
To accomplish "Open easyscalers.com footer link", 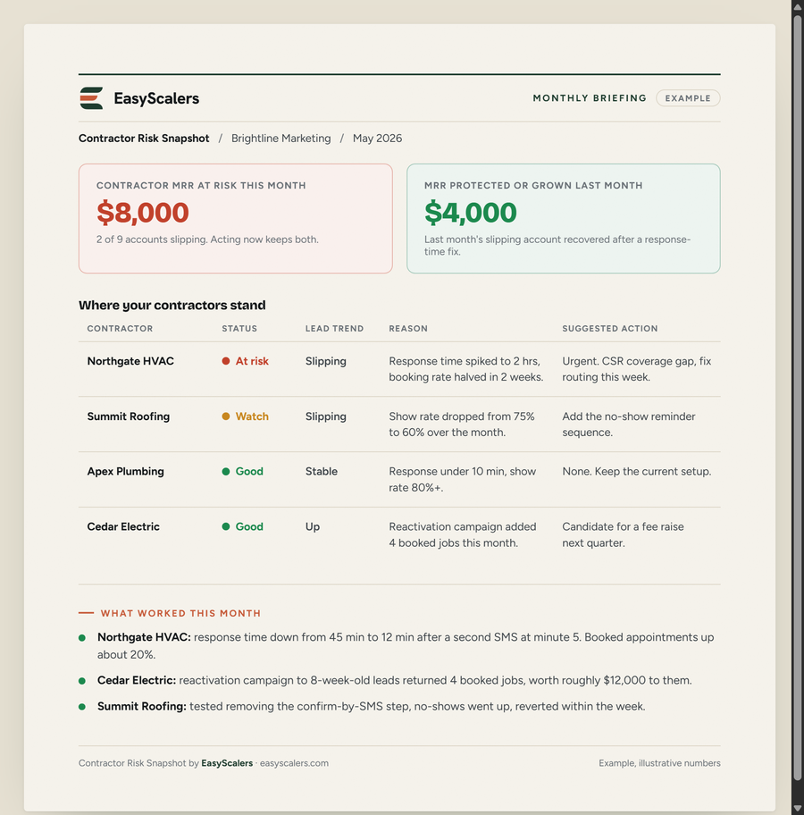I will (294, 763).
